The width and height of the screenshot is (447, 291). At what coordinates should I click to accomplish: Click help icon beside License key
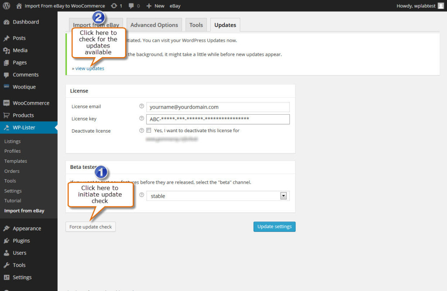point(141,118)
